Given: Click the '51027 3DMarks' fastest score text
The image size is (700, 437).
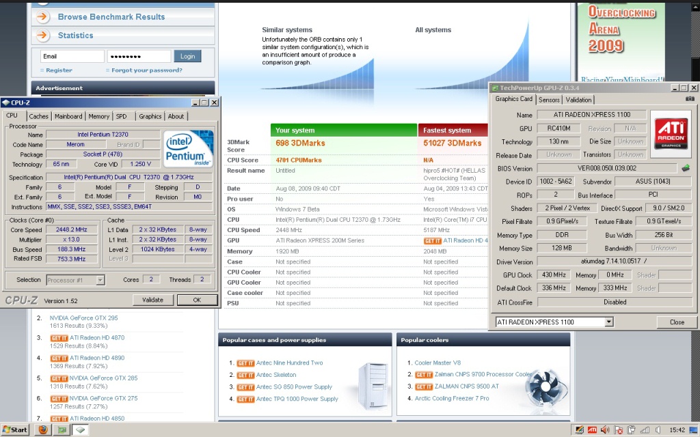Looking at the screenshot, I should [453, 143].
